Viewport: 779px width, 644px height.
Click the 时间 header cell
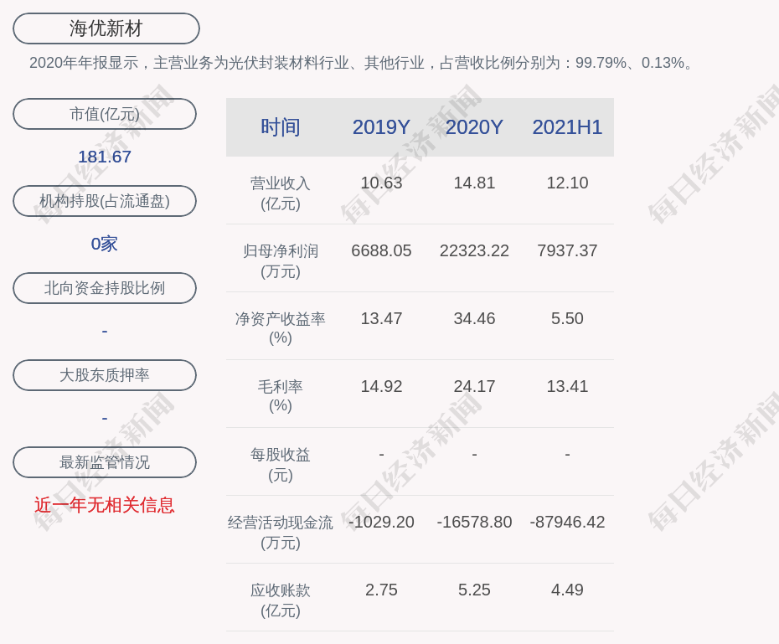point(281,127)
